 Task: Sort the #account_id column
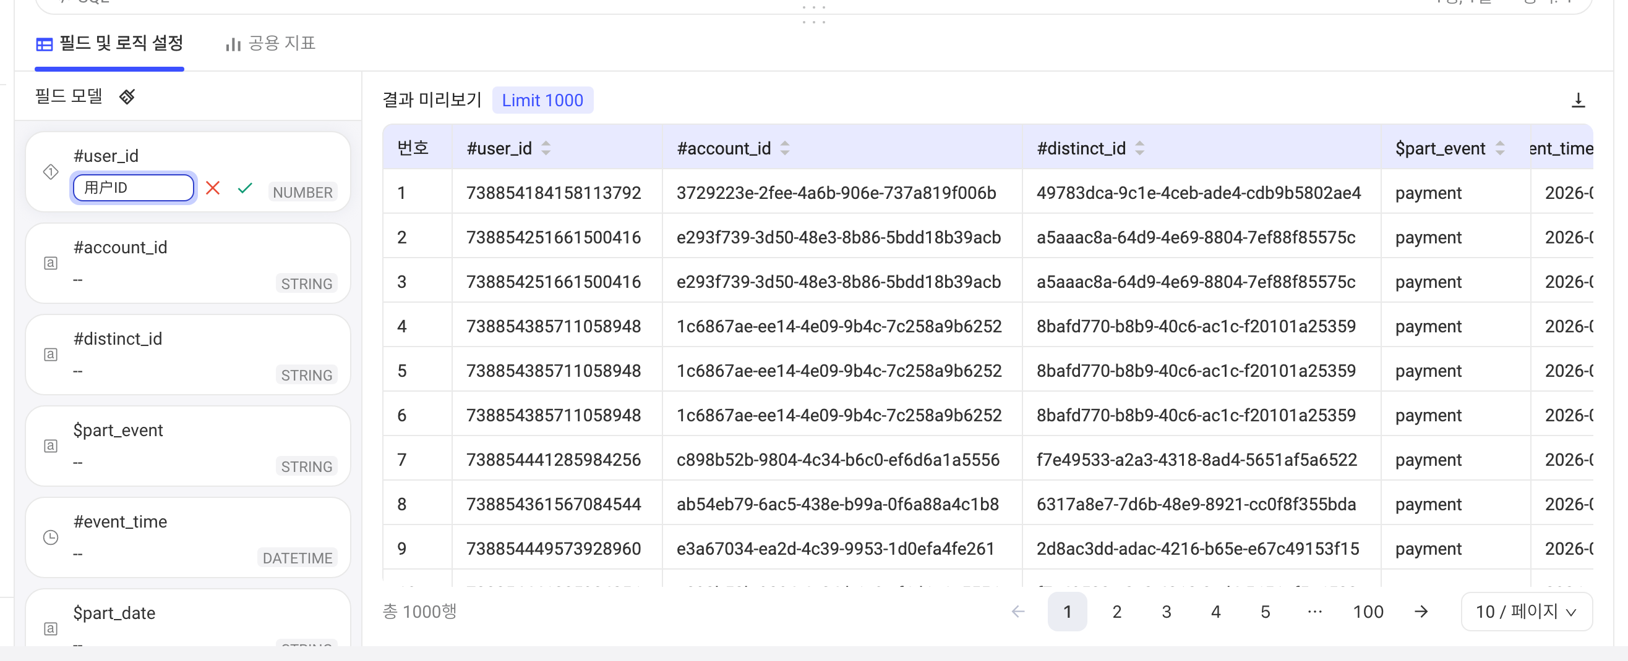point(785,148)
